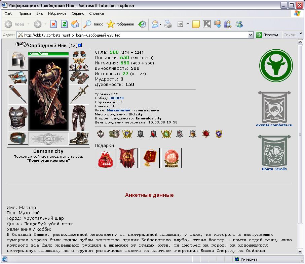Image resolution: width=305 pixels, height=264 pixels.
Task: Click the vertical scrollbar down arrow
Action: (300, 252)
